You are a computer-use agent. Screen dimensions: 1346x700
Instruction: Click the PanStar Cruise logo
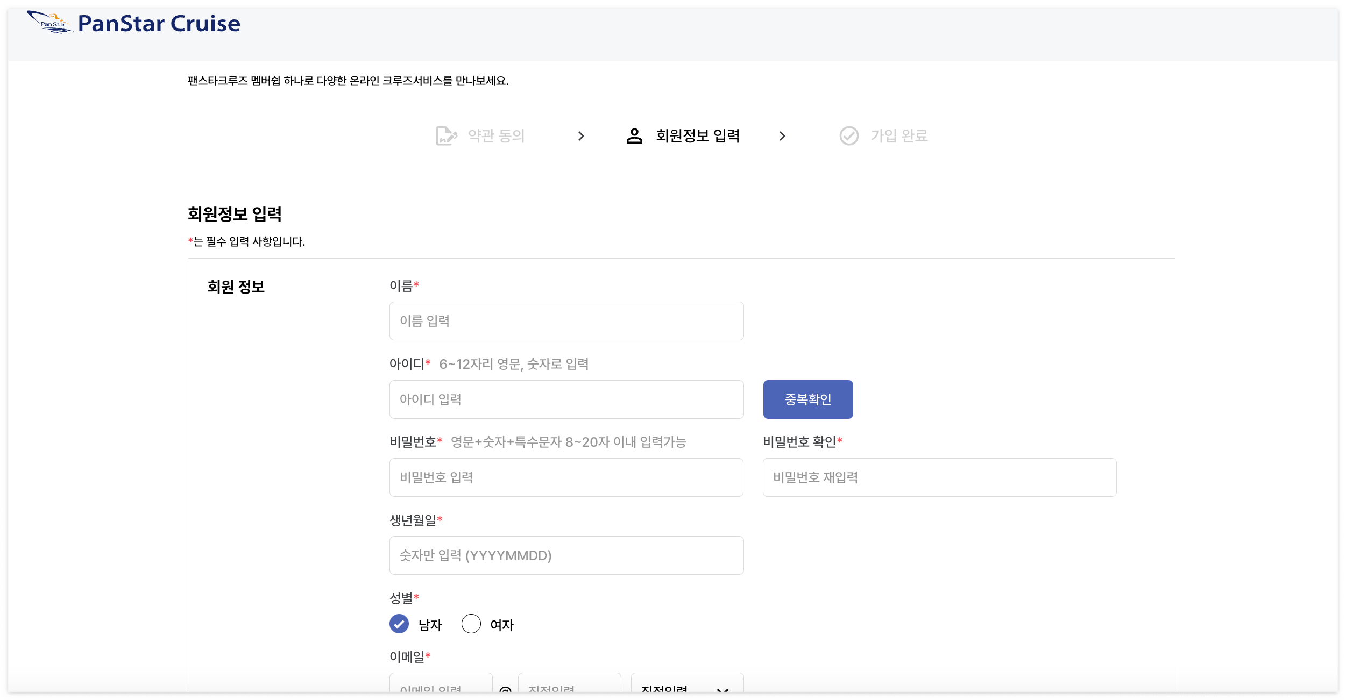134,23
